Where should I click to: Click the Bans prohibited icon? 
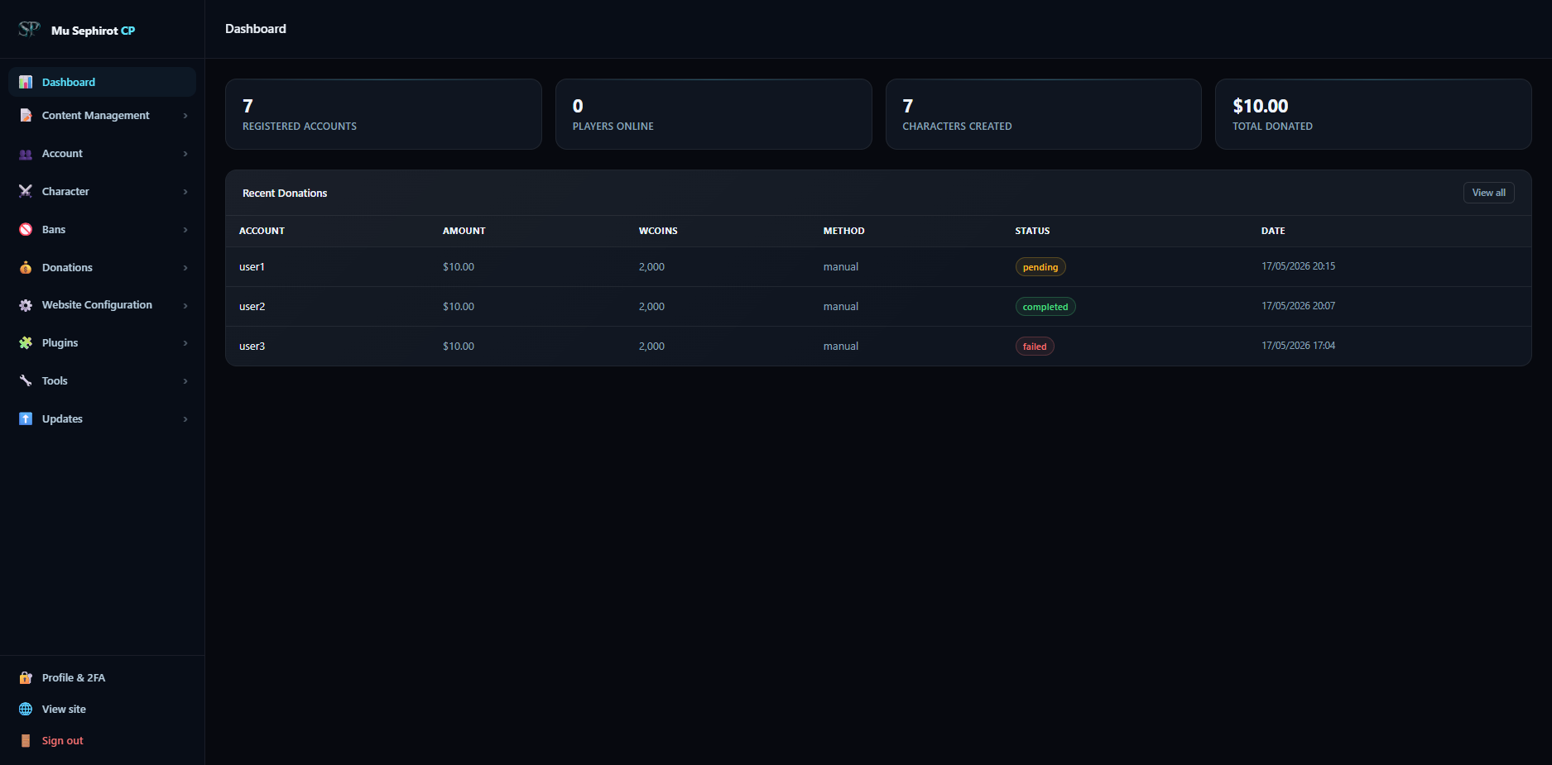coord(26,229)
